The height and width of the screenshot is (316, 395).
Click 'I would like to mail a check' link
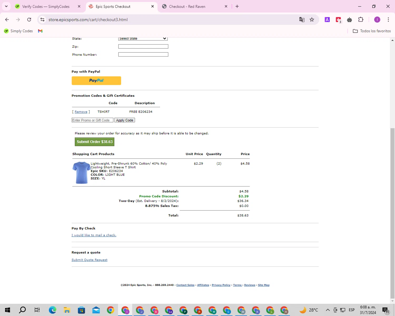94,235
